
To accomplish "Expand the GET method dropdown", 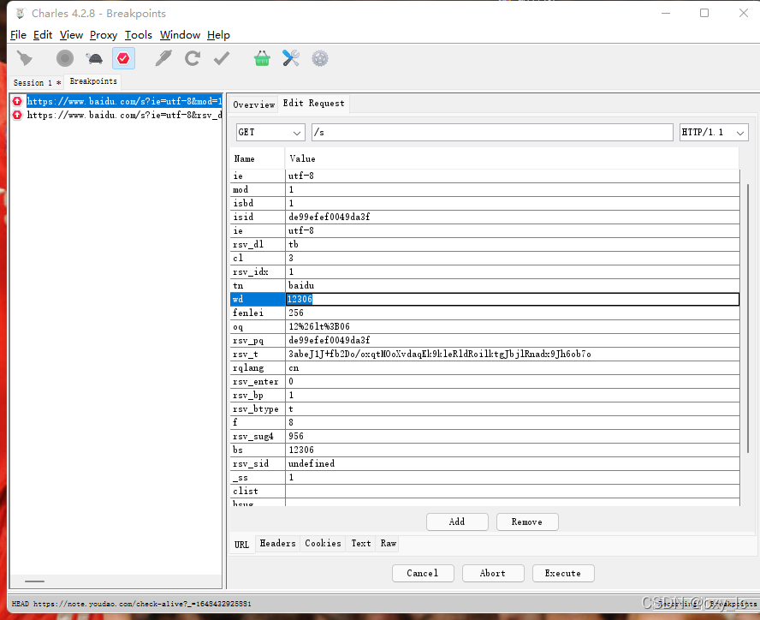I will tap(270, 132).
